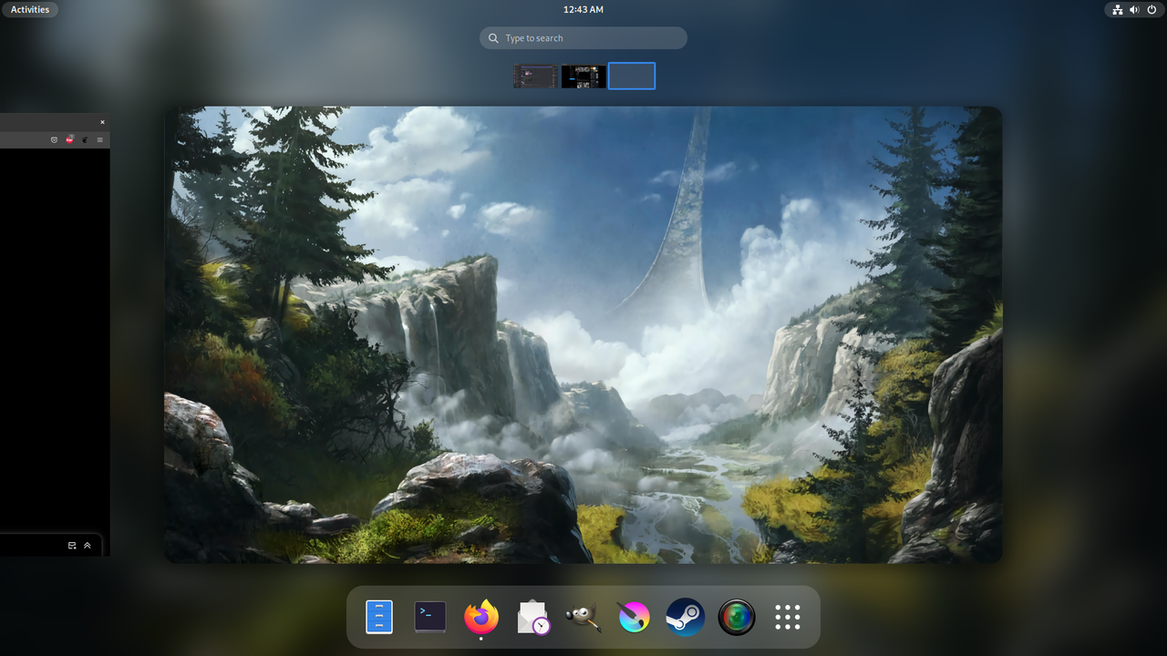Viewport: 1167px width, 656px height.
Task: Click the red extension icon with badge
Action: tap(69, 139)
